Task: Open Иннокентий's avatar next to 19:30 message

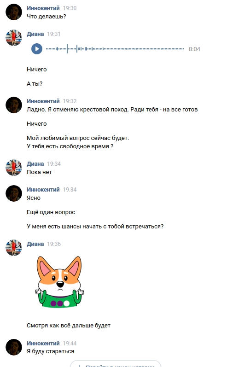Action: 14,12
